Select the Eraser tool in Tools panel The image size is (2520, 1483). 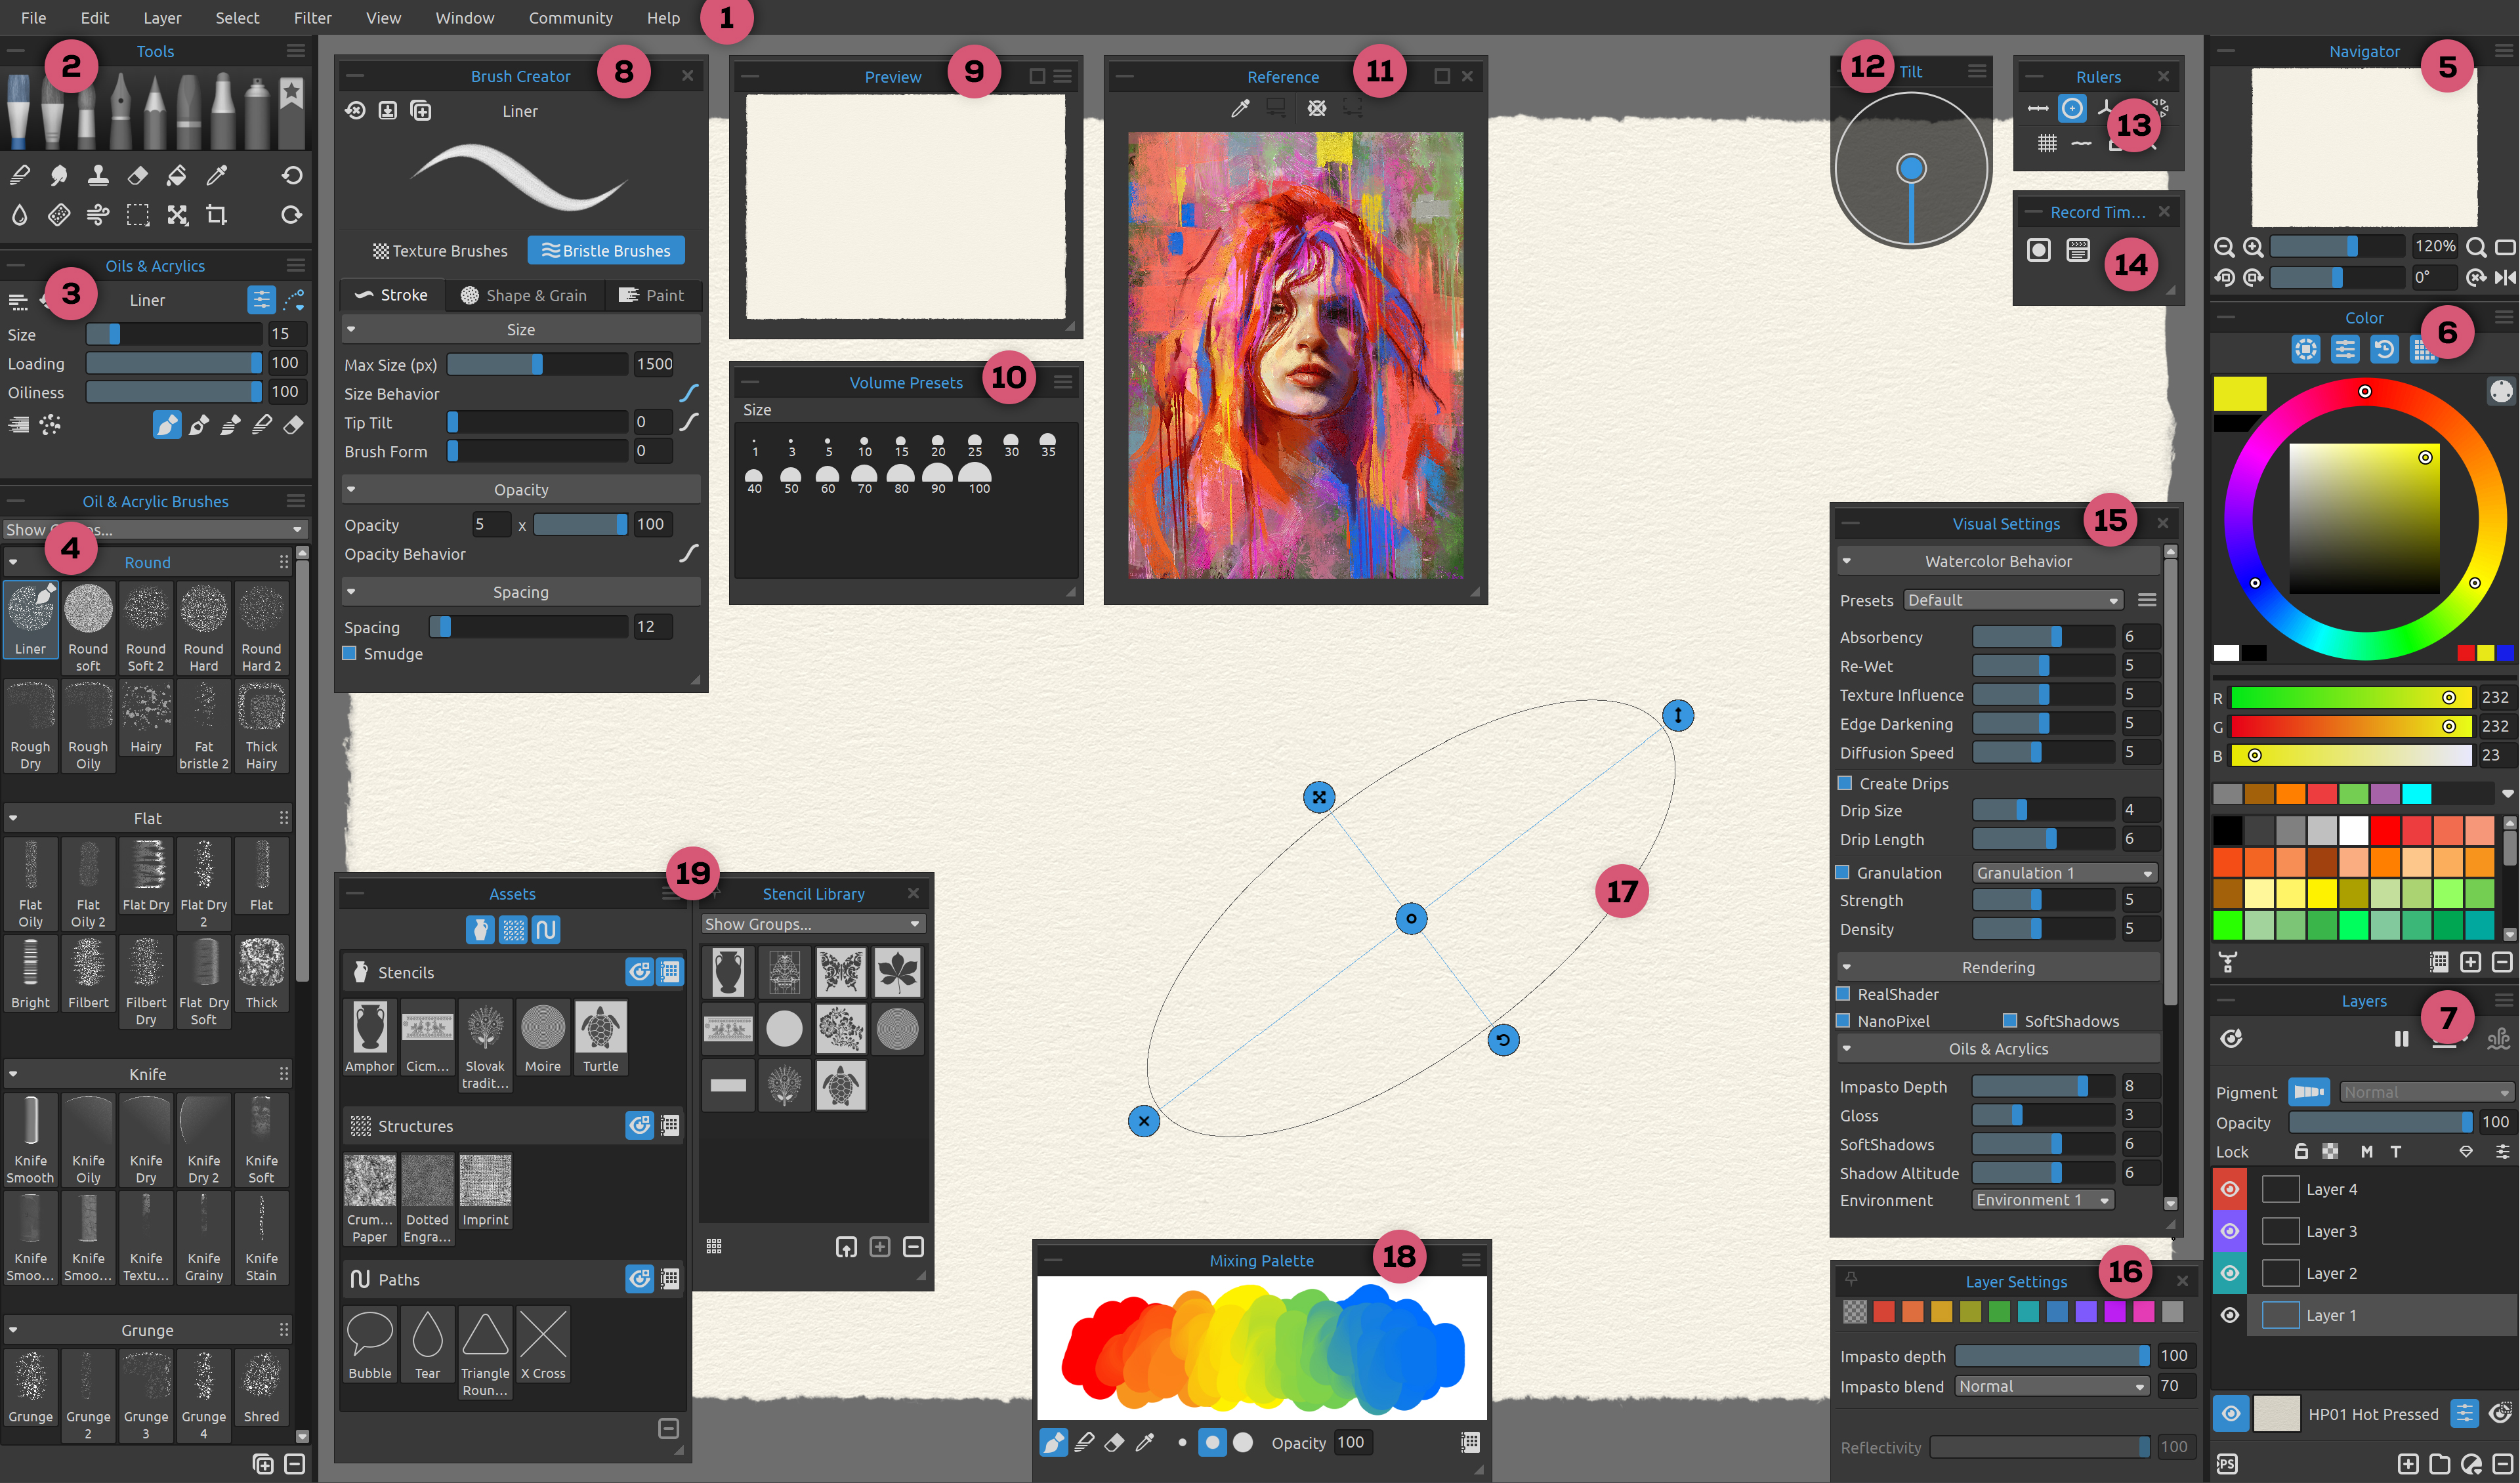point(138,176)
